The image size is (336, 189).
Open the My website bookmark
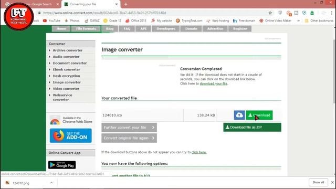click(161, 20)
